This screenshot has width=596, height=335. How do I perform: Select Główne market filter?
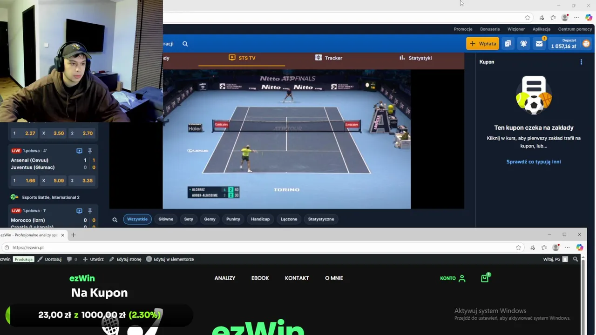pyautogui.click(x=166, y=219)
